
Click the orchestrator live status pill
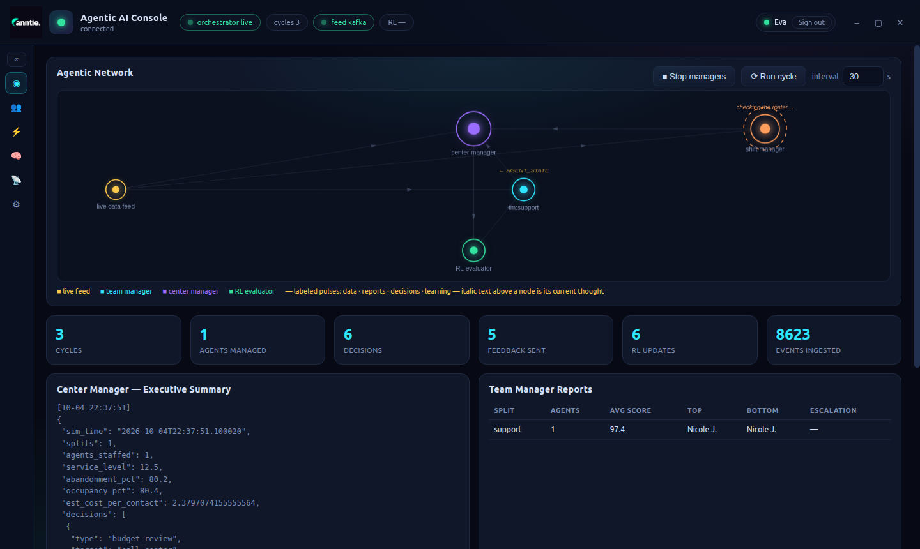coord(220,22)
